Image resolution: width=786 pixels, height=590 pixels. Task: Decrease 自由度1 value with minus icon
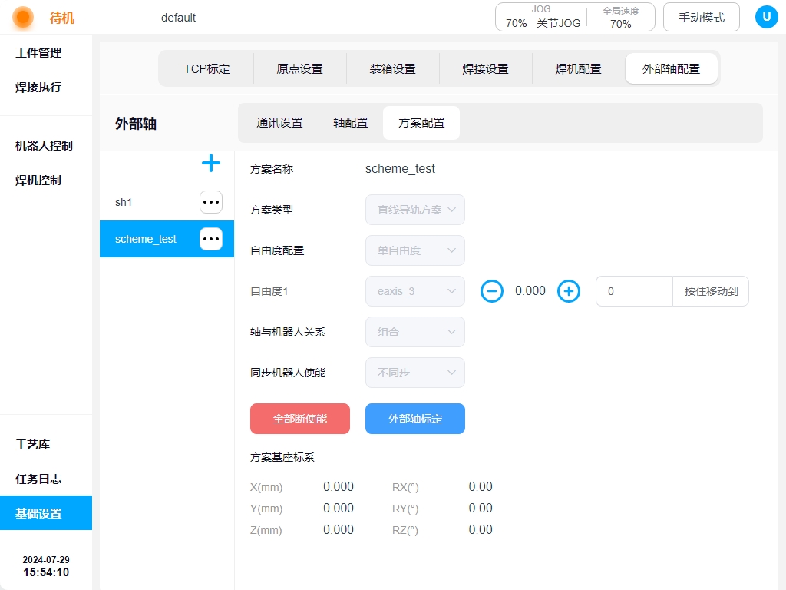[x=492, y=291]
